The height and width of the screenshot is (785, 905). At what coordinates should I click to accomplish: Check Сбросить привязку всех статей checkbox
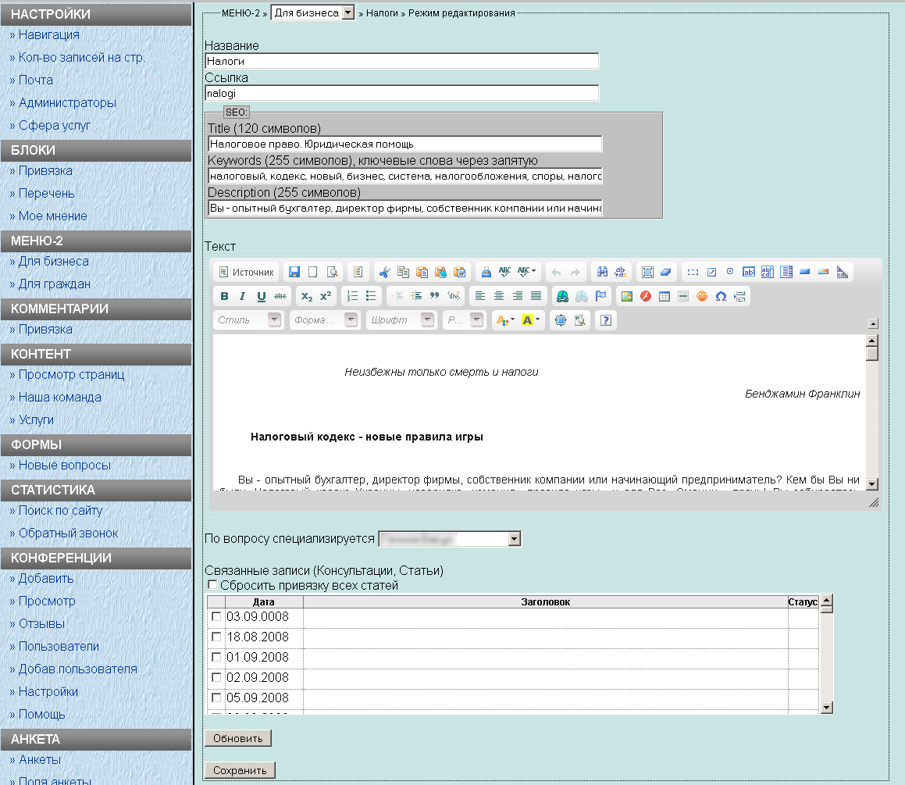tap(212, 585)
